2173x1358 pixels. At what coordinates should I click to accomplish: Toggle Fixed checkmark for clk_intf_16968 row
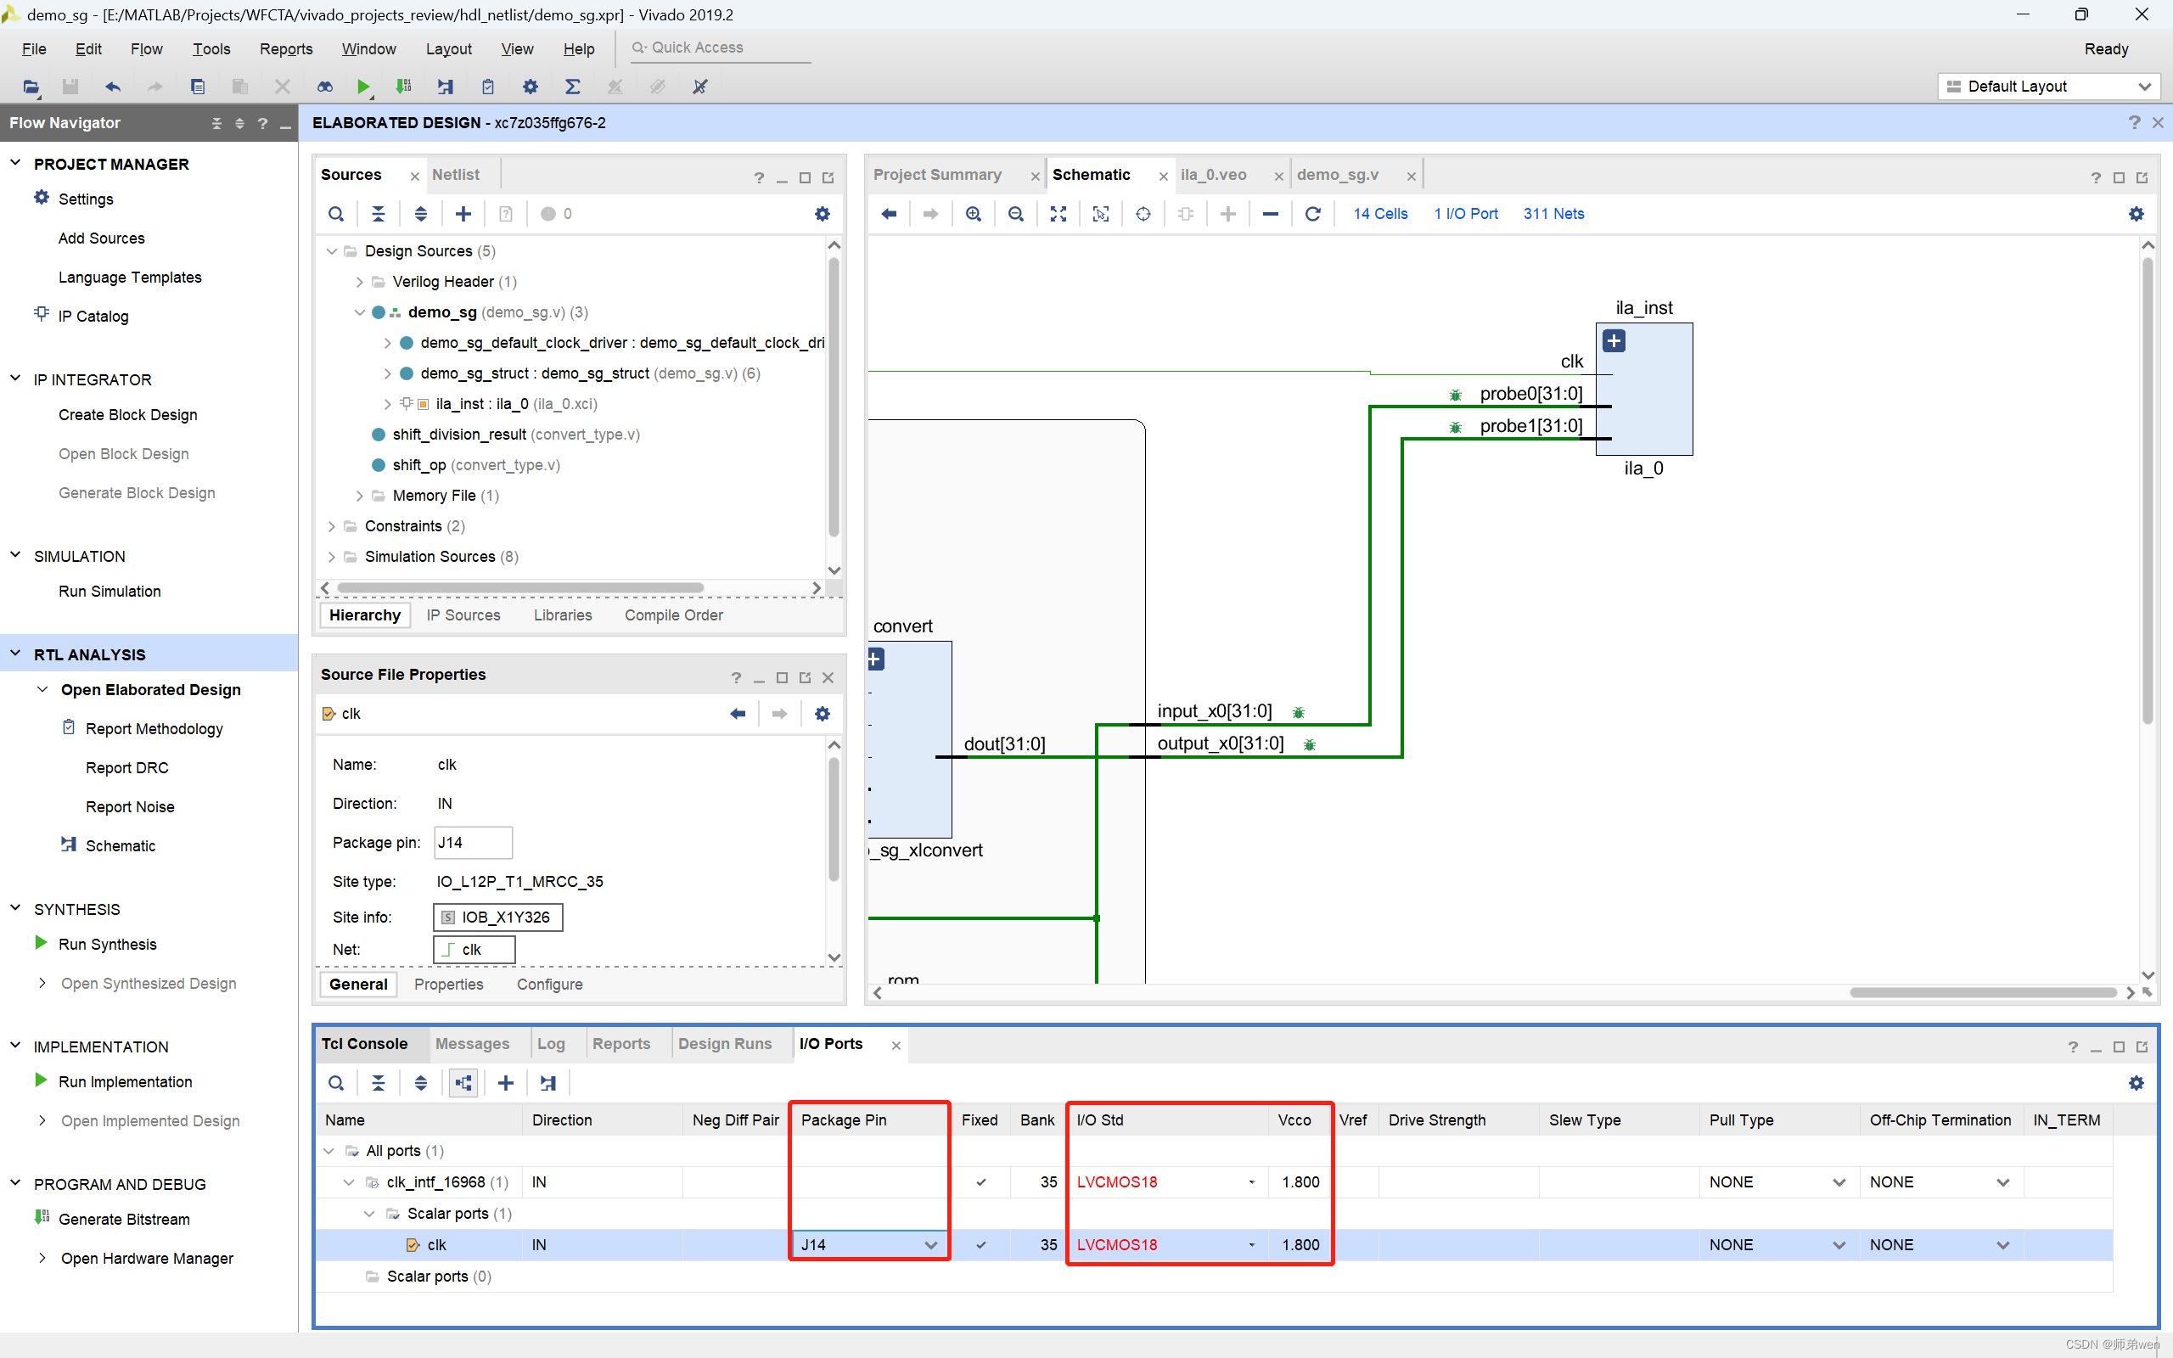tap(980, 1182)
